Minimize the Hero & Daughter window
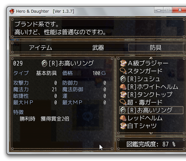The height and width of the screenshot is (161, 186). (159, 10)
